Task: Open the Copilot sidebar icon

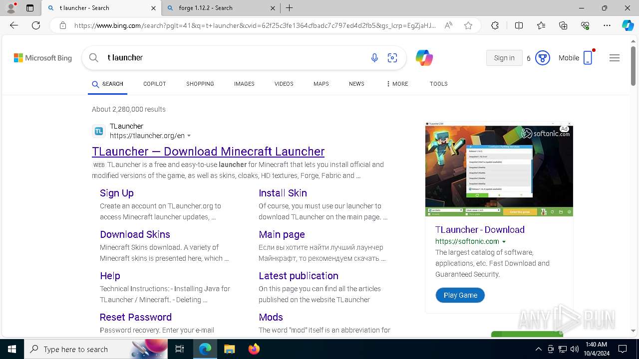Action: [628, 25]
